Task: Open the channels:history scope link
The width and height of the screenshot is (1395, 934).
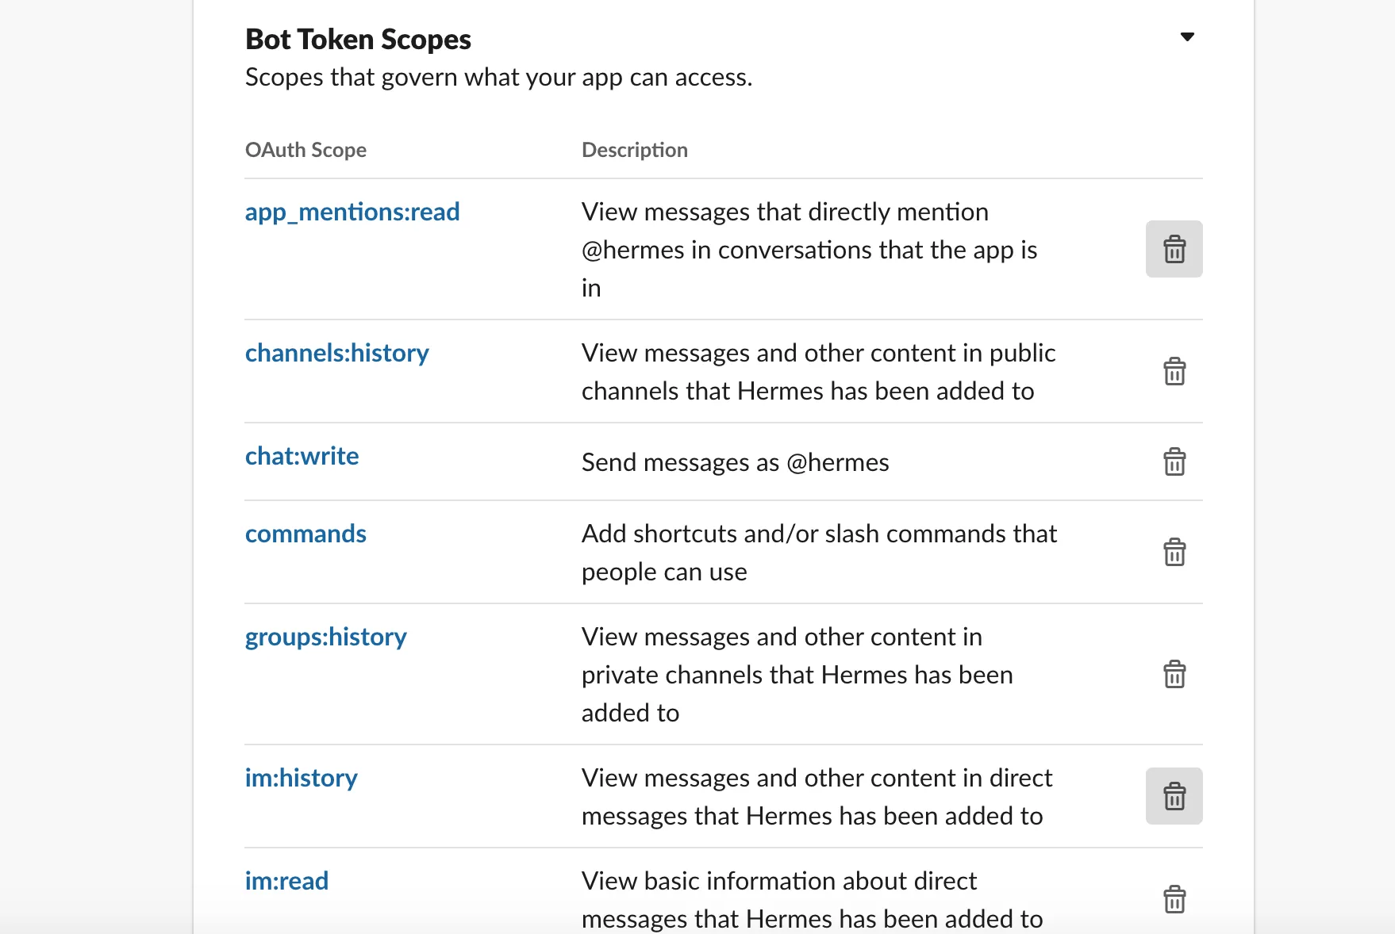Action: coord(336,353)
